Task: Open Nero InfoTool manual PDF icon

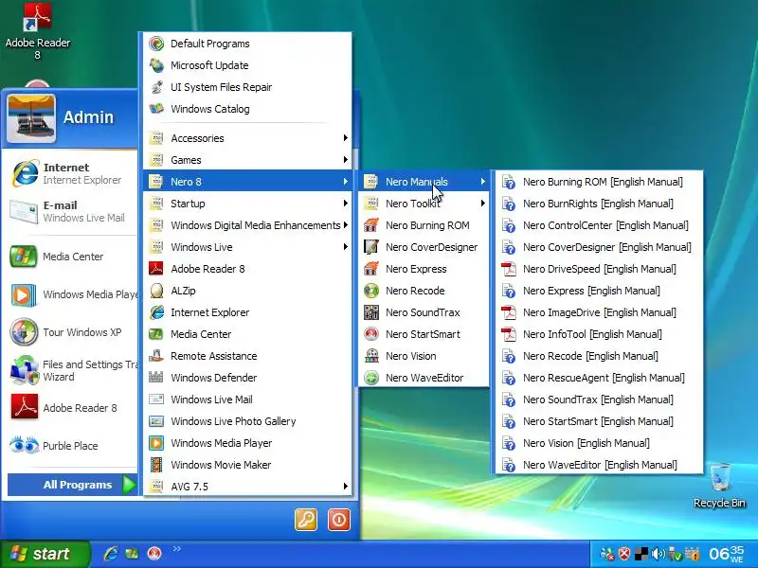Action: tap(509, 334)
